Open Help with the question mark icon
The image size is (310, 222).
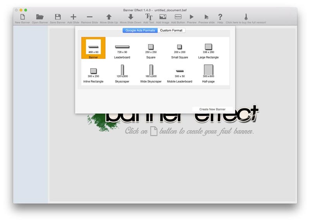(220, 17)
